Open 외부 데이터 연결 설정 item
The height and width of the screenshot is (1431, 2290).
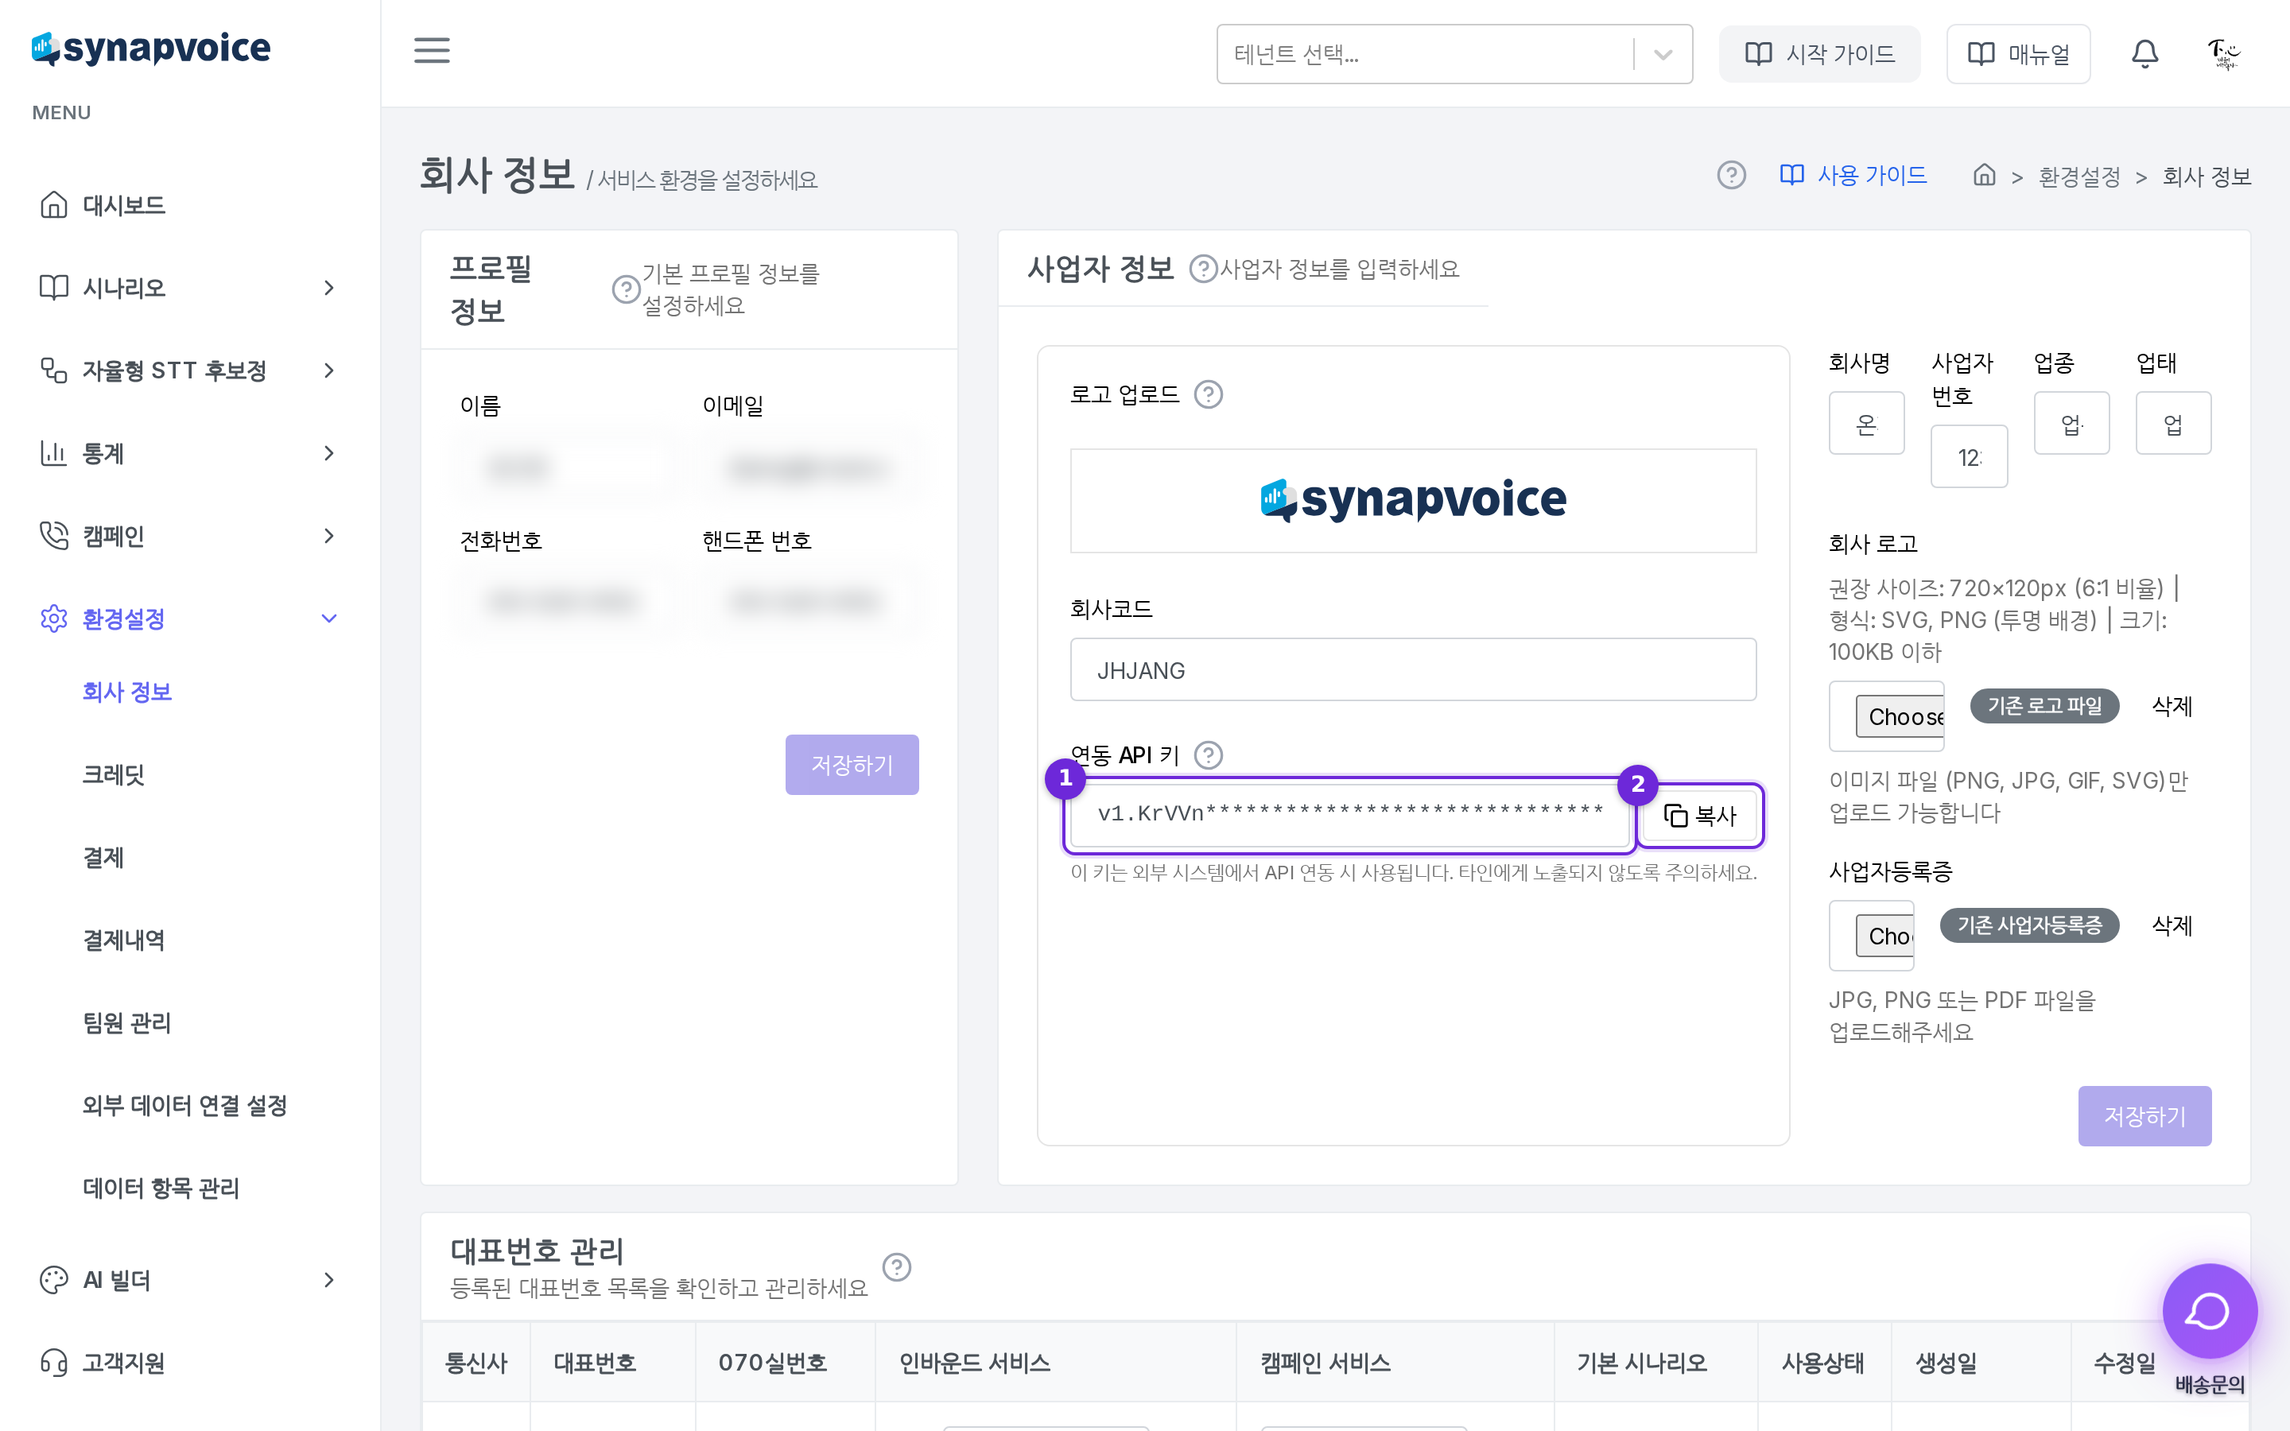[184, 1105]
